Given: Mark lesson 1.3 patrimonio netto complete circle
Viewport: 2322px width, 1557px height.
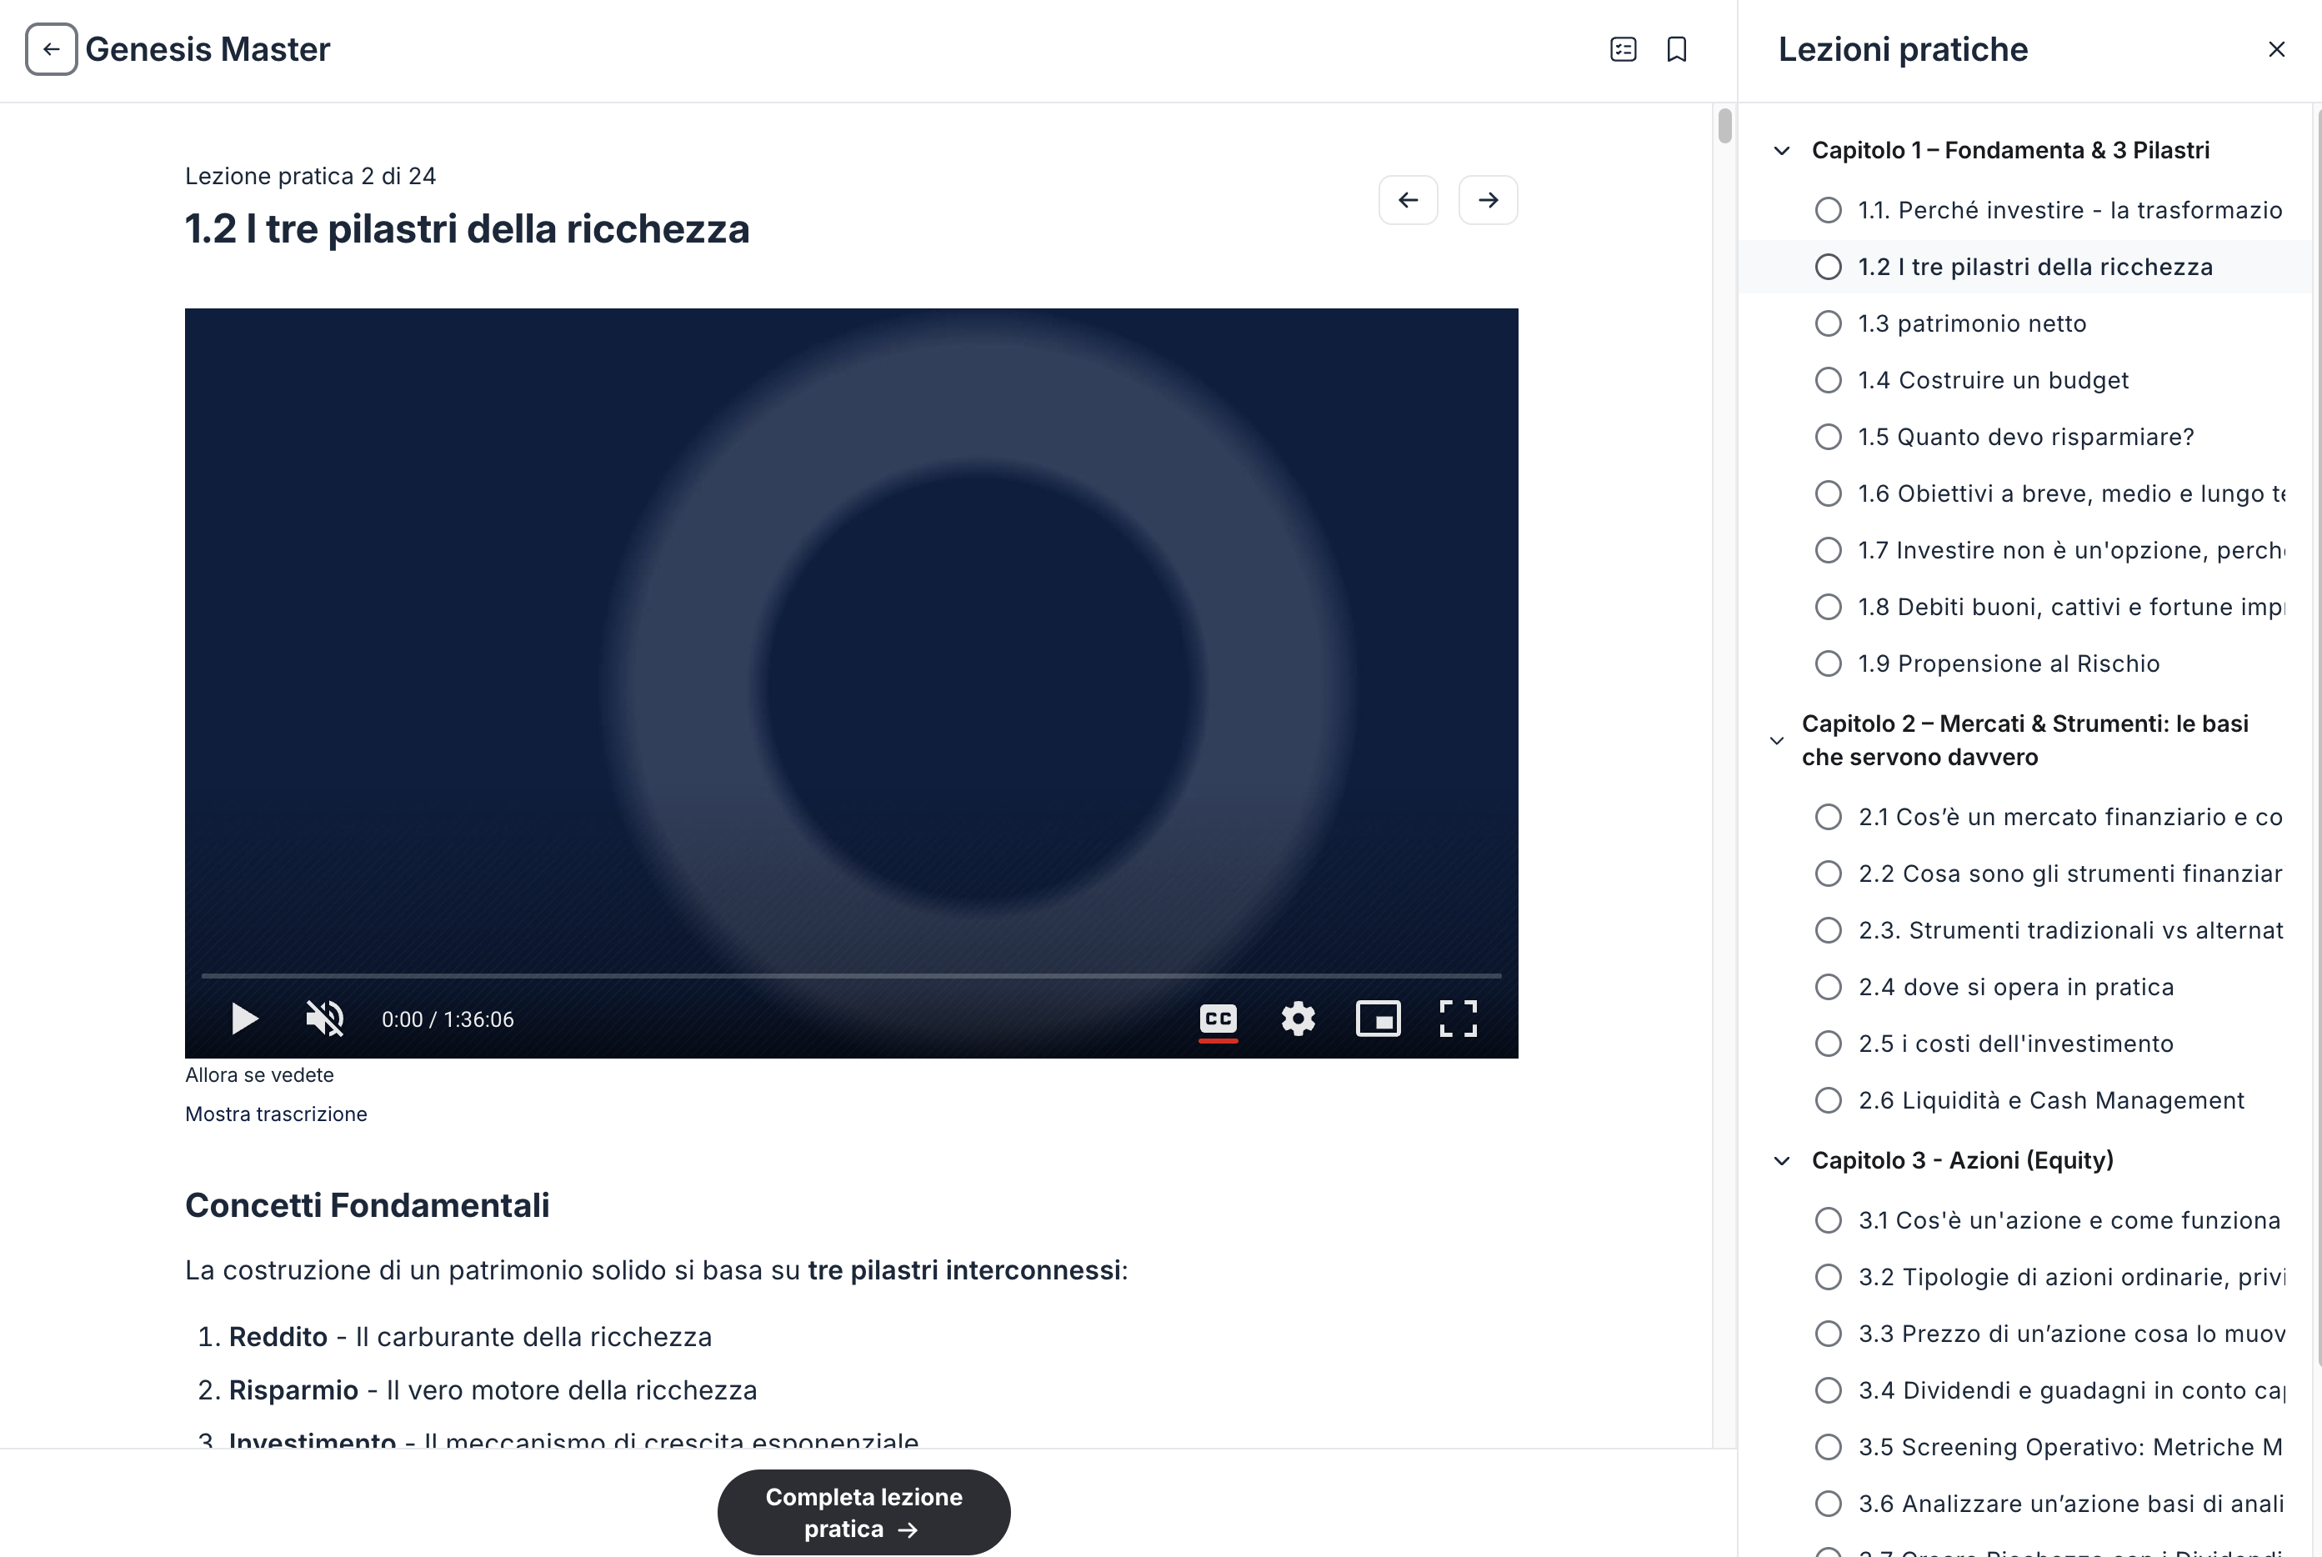Looking at the screenshot, I should (x=1828, y=323).
